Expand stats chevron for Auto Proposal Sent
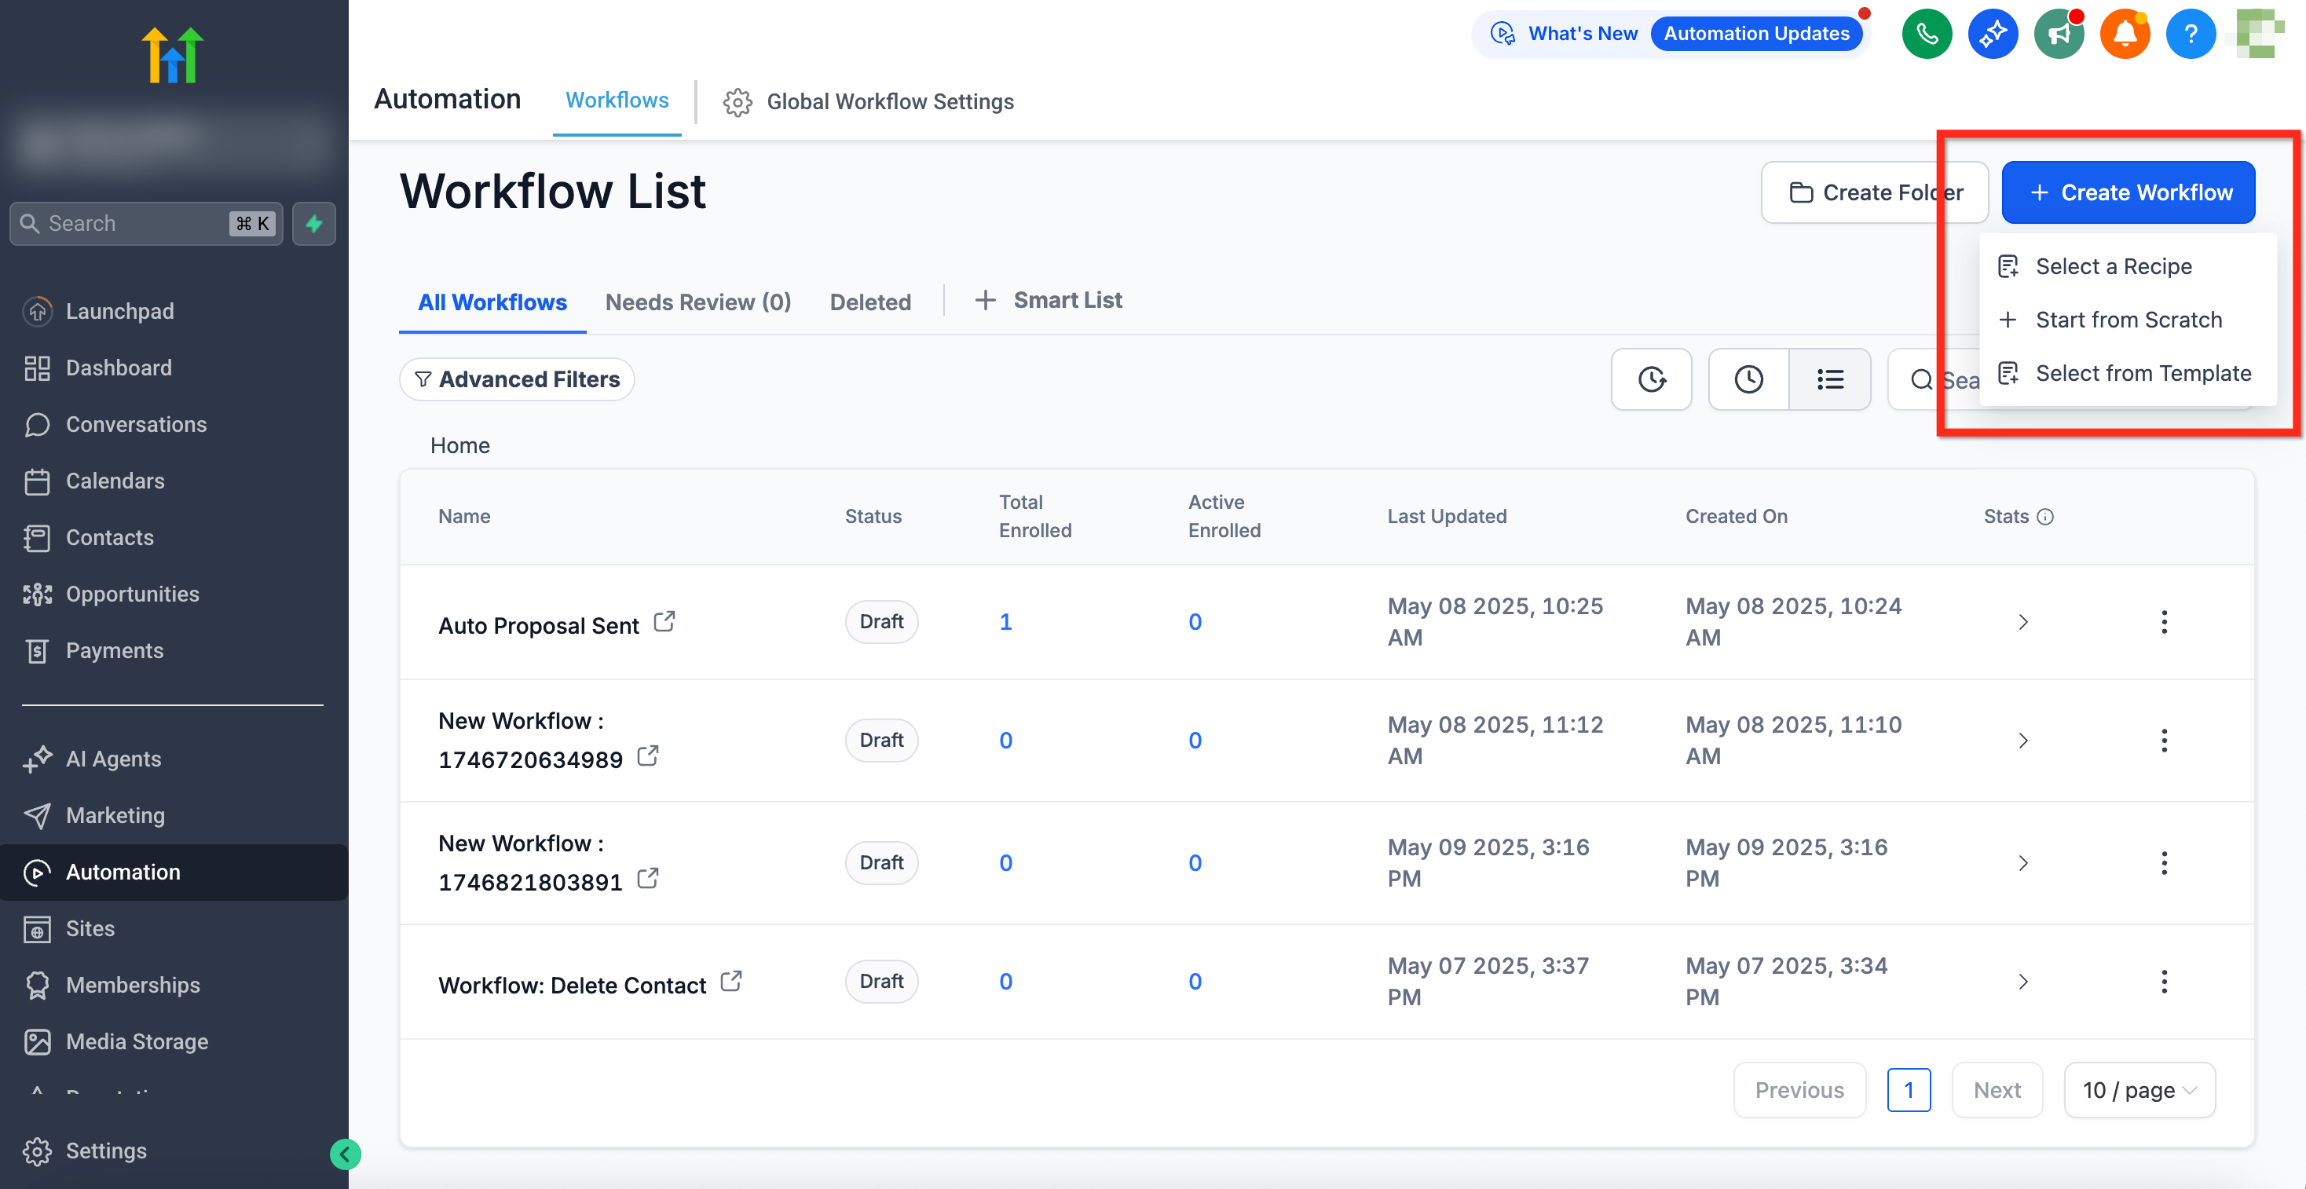Viewport: 2306px width, 1189px height. [2023, 622]
